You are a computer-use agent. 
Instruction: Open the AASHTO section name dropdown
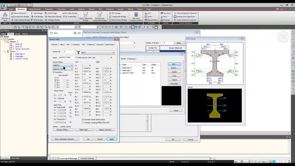[x=63, y=65]
